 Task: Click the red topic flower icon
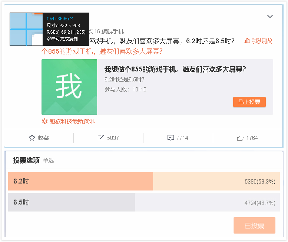coord(45,121)
